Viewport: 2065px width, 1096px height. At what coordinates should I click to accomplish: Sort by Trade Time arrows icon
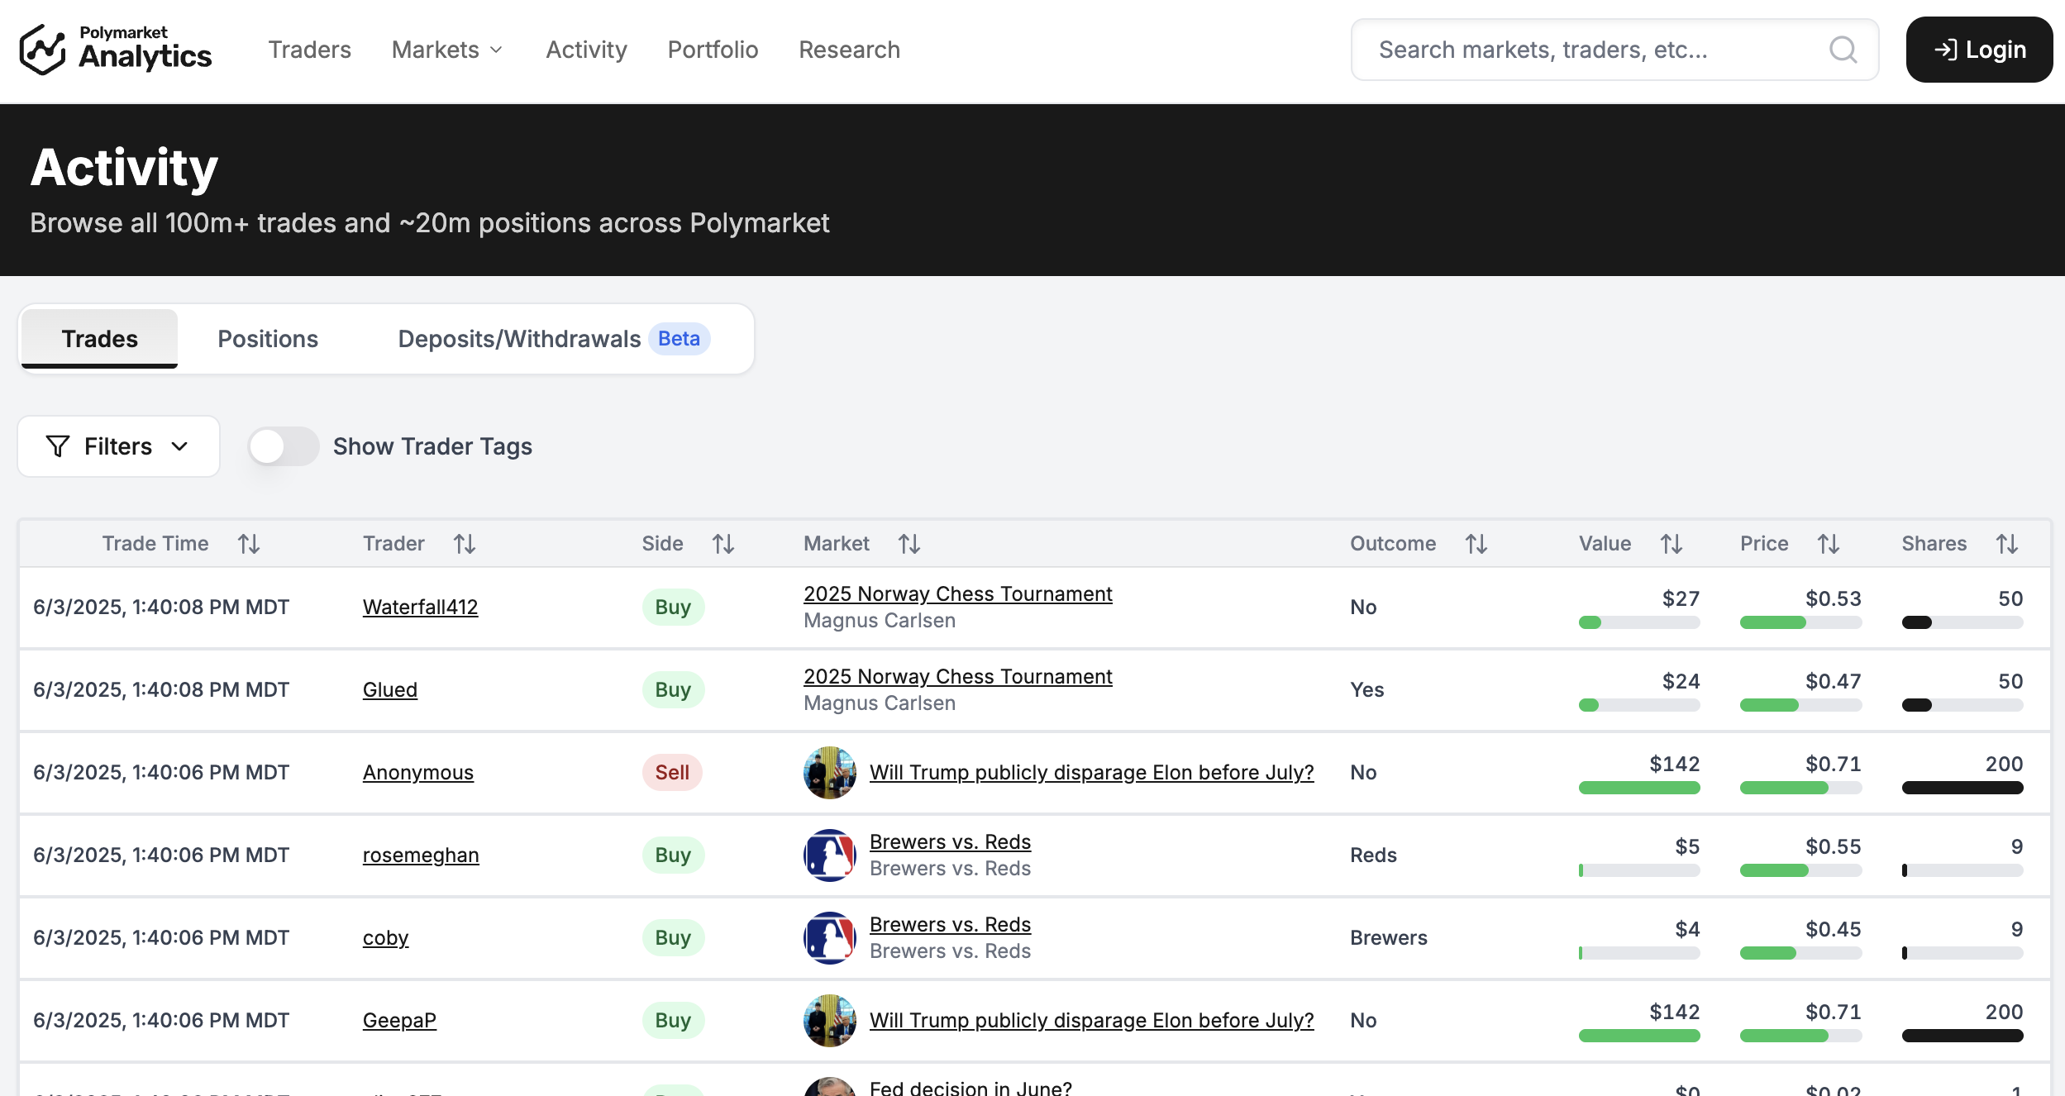click(249, 544)
